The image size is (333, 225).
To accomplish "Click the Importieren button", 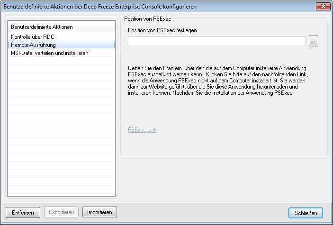I will [99, 212].
